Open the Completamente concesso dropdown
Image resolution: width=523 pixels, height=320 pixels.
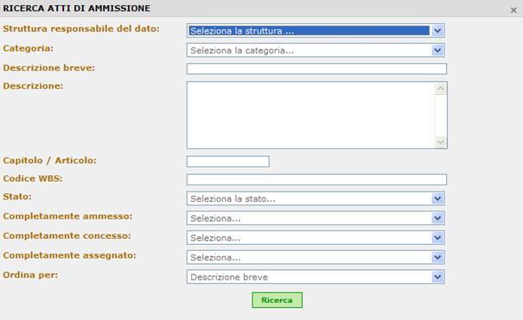316,238
